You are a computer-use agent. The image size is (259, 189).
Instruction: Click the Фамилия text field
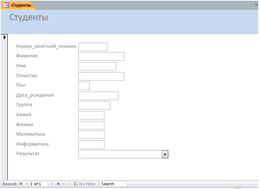(x=101, y=57)
